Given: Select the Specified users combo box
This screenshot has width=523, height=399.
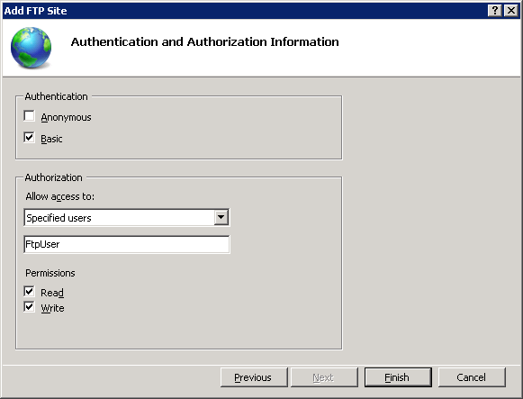Looking at the screenshot, I should [126, 218].
